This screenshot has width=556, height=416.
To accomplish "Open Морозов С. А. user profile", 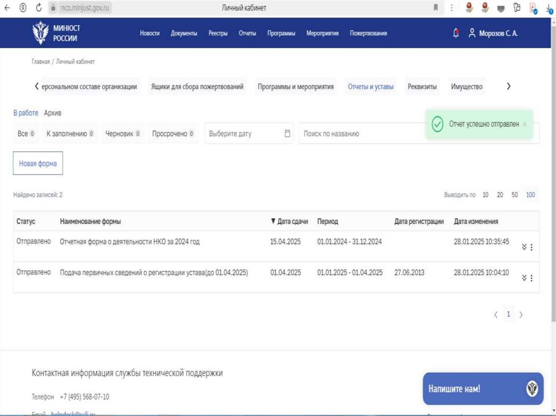I will [493, 33].
